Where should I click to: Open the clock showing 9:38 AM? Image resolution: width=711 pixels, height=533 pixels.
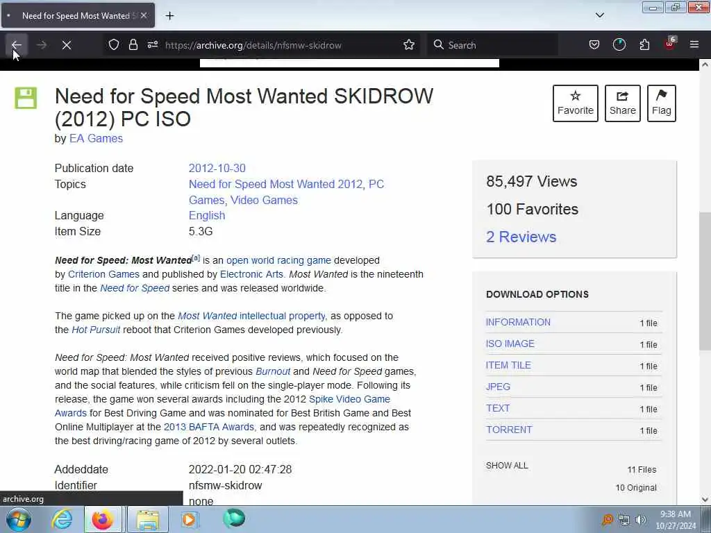click(x=676, y=520)
